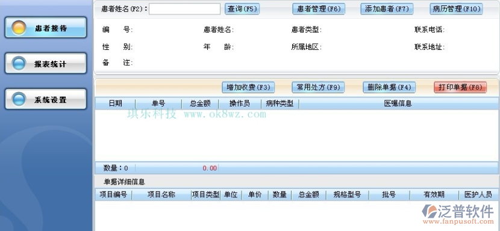Open 患者管理(F6)
The height and width of the screenshot is (231, 500).
(x=319, y=9)
